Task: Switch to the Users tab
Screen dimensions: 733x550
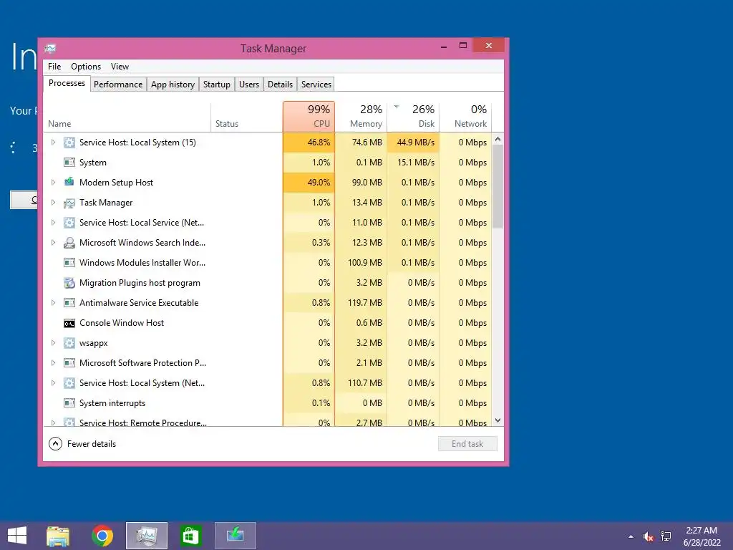Action: tap(248, 85)
